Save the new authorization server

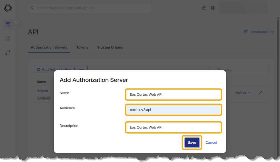tap(192, 143)
